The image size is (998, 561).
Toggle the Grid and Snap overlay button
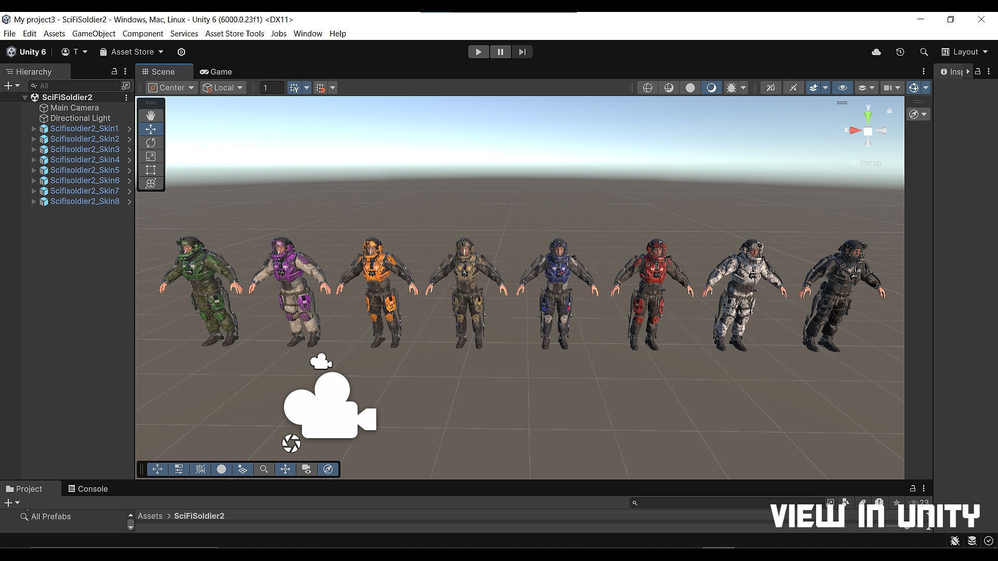pyautogui.click(x=200, y=470)
